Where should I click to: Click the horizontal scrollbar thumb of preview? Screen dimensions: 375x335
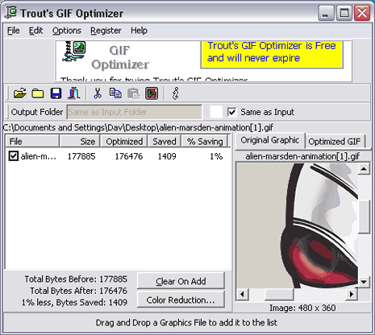pos(279,294)
